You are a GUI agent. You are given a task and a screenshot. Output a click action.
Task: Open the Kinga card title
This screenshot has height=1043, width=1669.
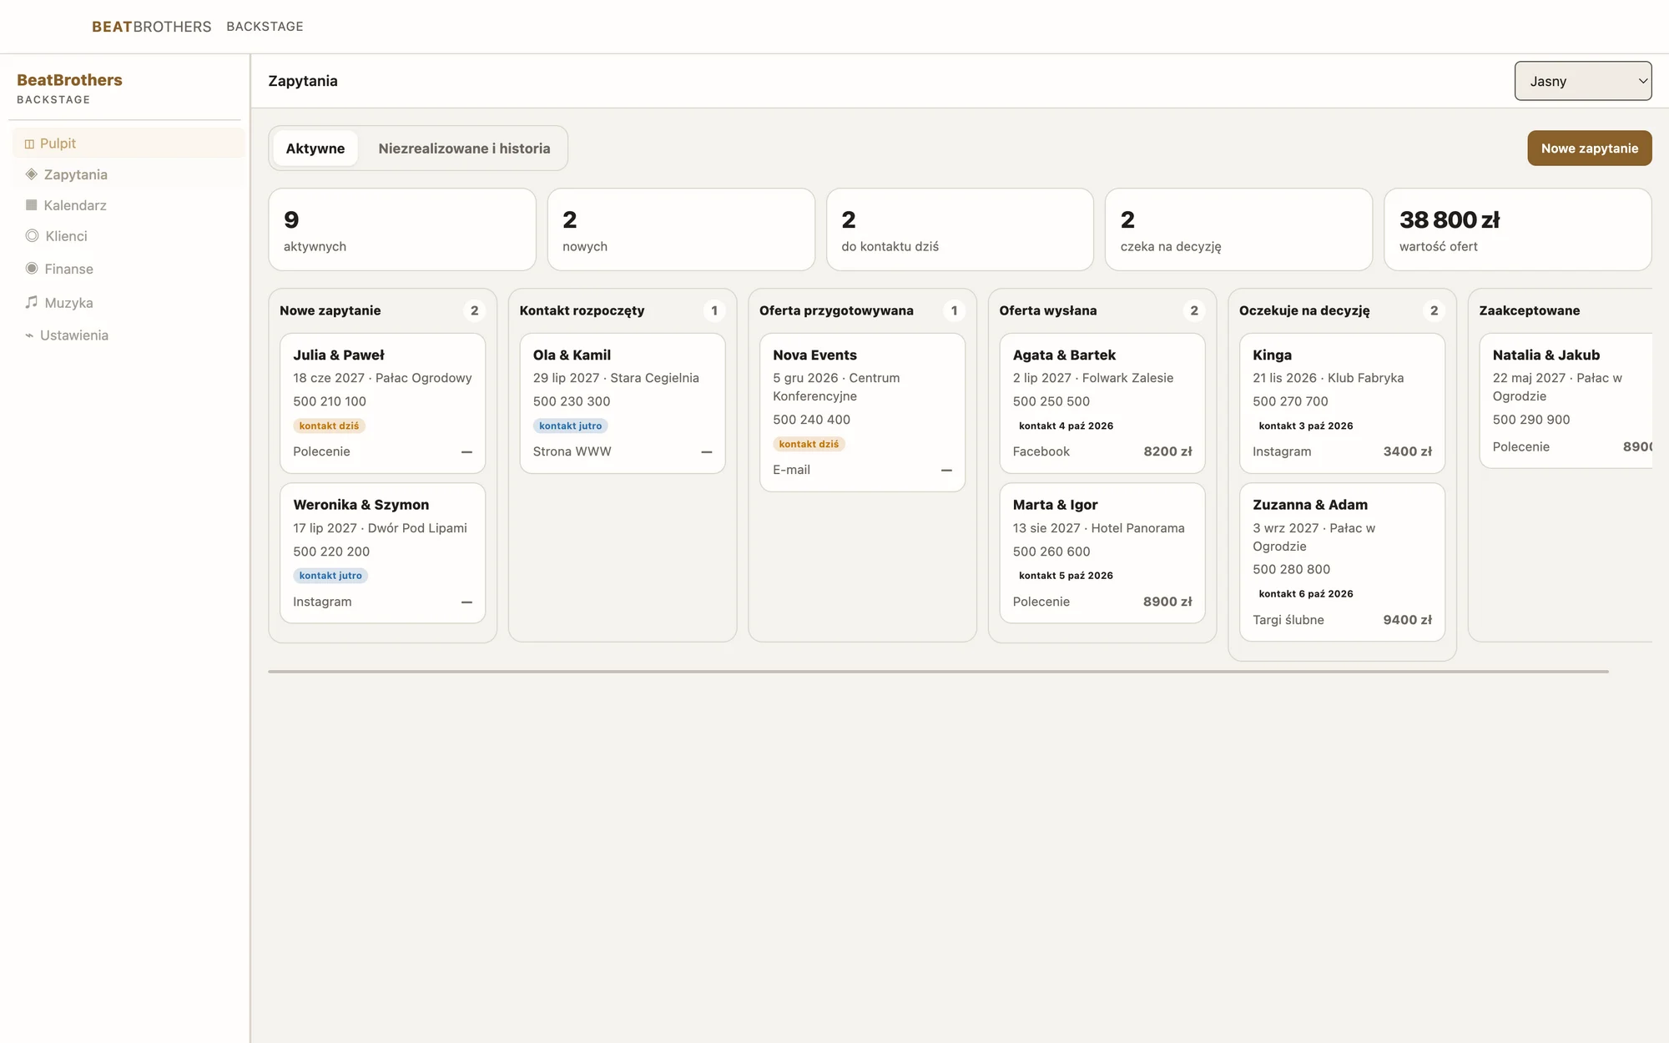(1272, 355)
